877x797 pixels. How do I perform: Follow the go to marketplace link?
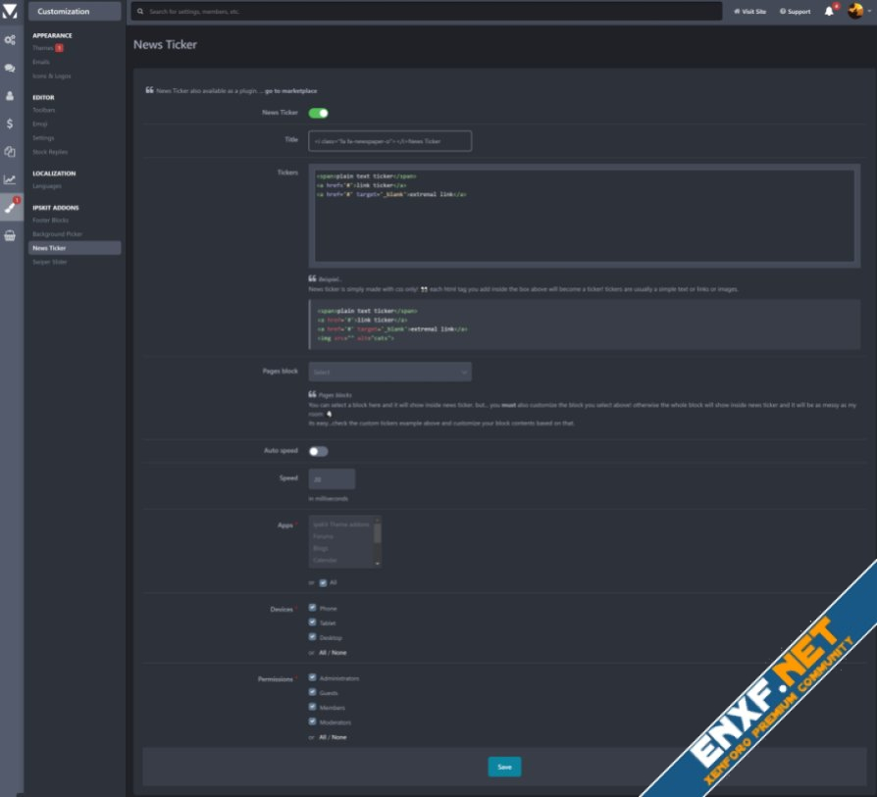point(290,91)
